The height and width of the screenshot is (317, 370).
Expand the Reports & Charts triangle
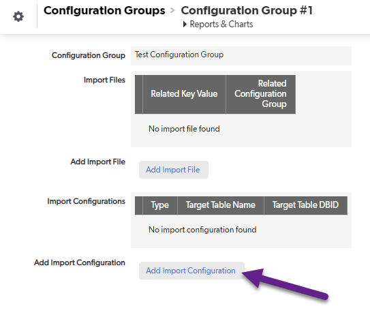pos(185,25)
